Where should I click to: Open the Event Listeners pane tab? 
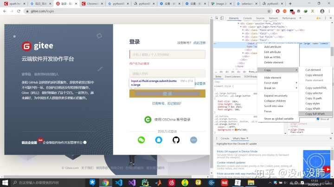pyautogui.click(x=232, y=77)
